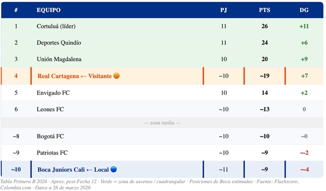The width and height of the screenshot is (326, 191).
Task: Click Cortuluá's +11 goal difference
Action: pos(304,26)
